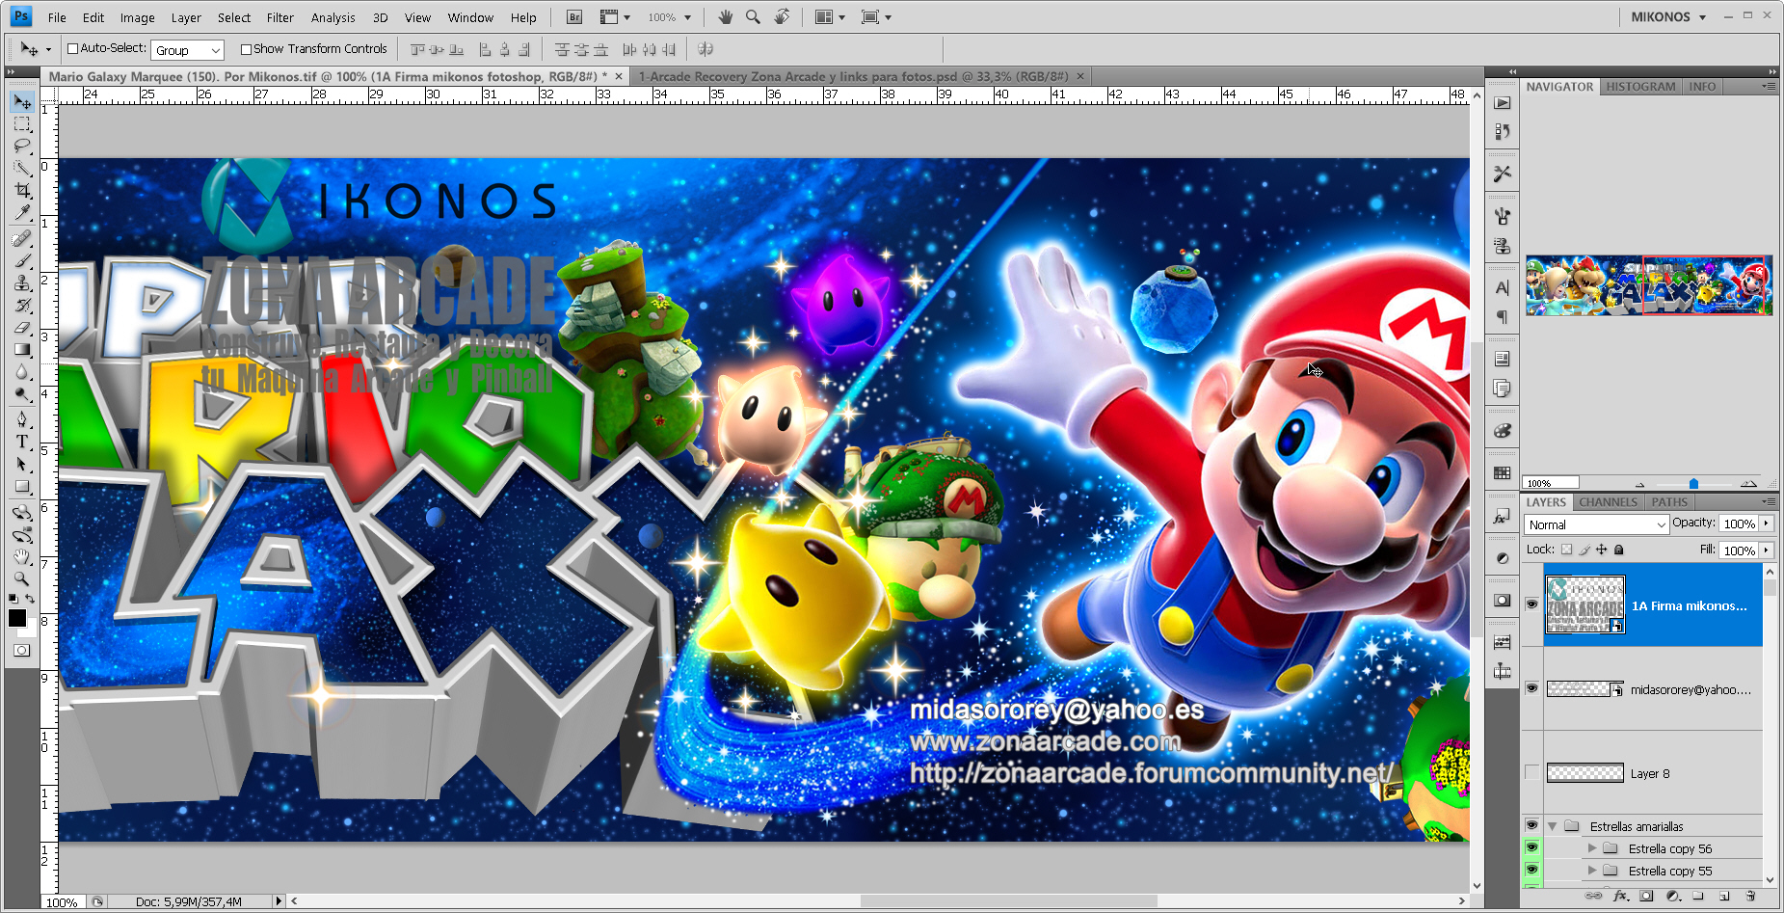Select the Gradient tool
1784x913 pixels.
[22, 349]
